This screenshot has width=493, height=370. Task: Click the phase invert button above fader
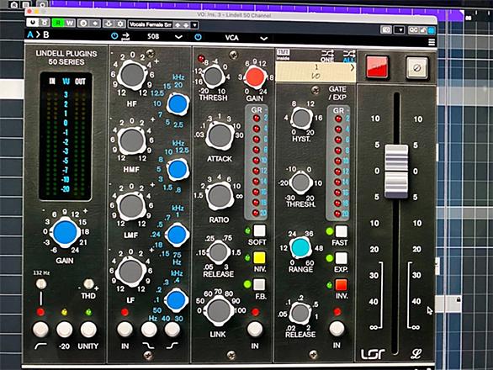click(x=417, y=68)
